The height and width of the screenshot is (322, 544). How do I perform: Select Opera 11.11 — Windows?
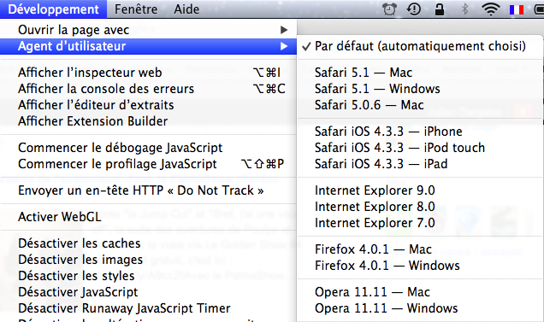coord(420,308)
